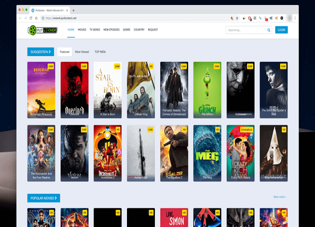Open the GENRE menu
The height and width of the screenshot is (227, 315).
126,30
